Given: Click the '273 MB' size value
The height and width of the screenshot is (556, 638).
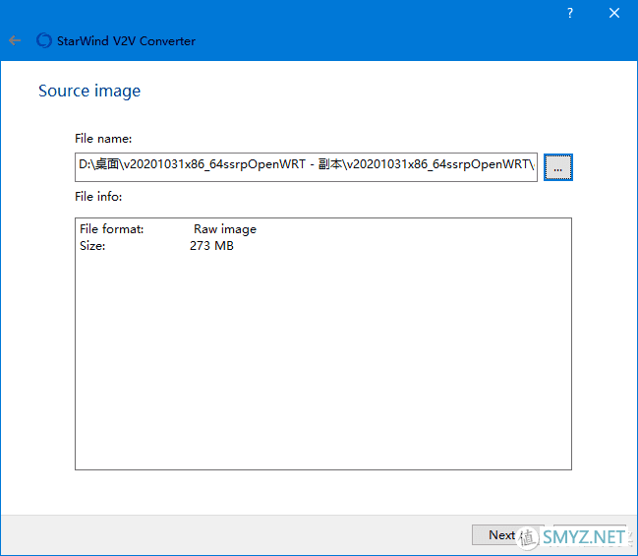Looking at the screenshot, I should [211, 246].
